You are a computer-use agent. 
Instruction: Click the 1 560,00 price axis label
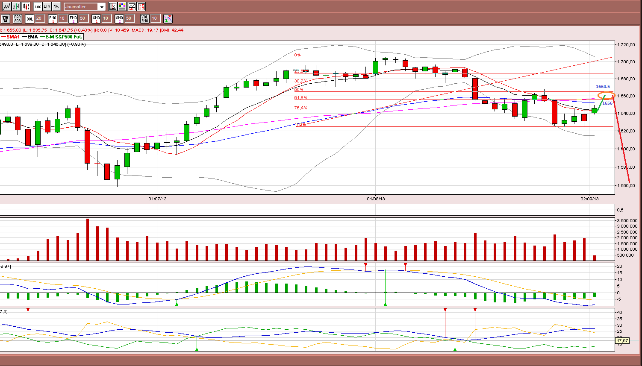coord(626,185)
